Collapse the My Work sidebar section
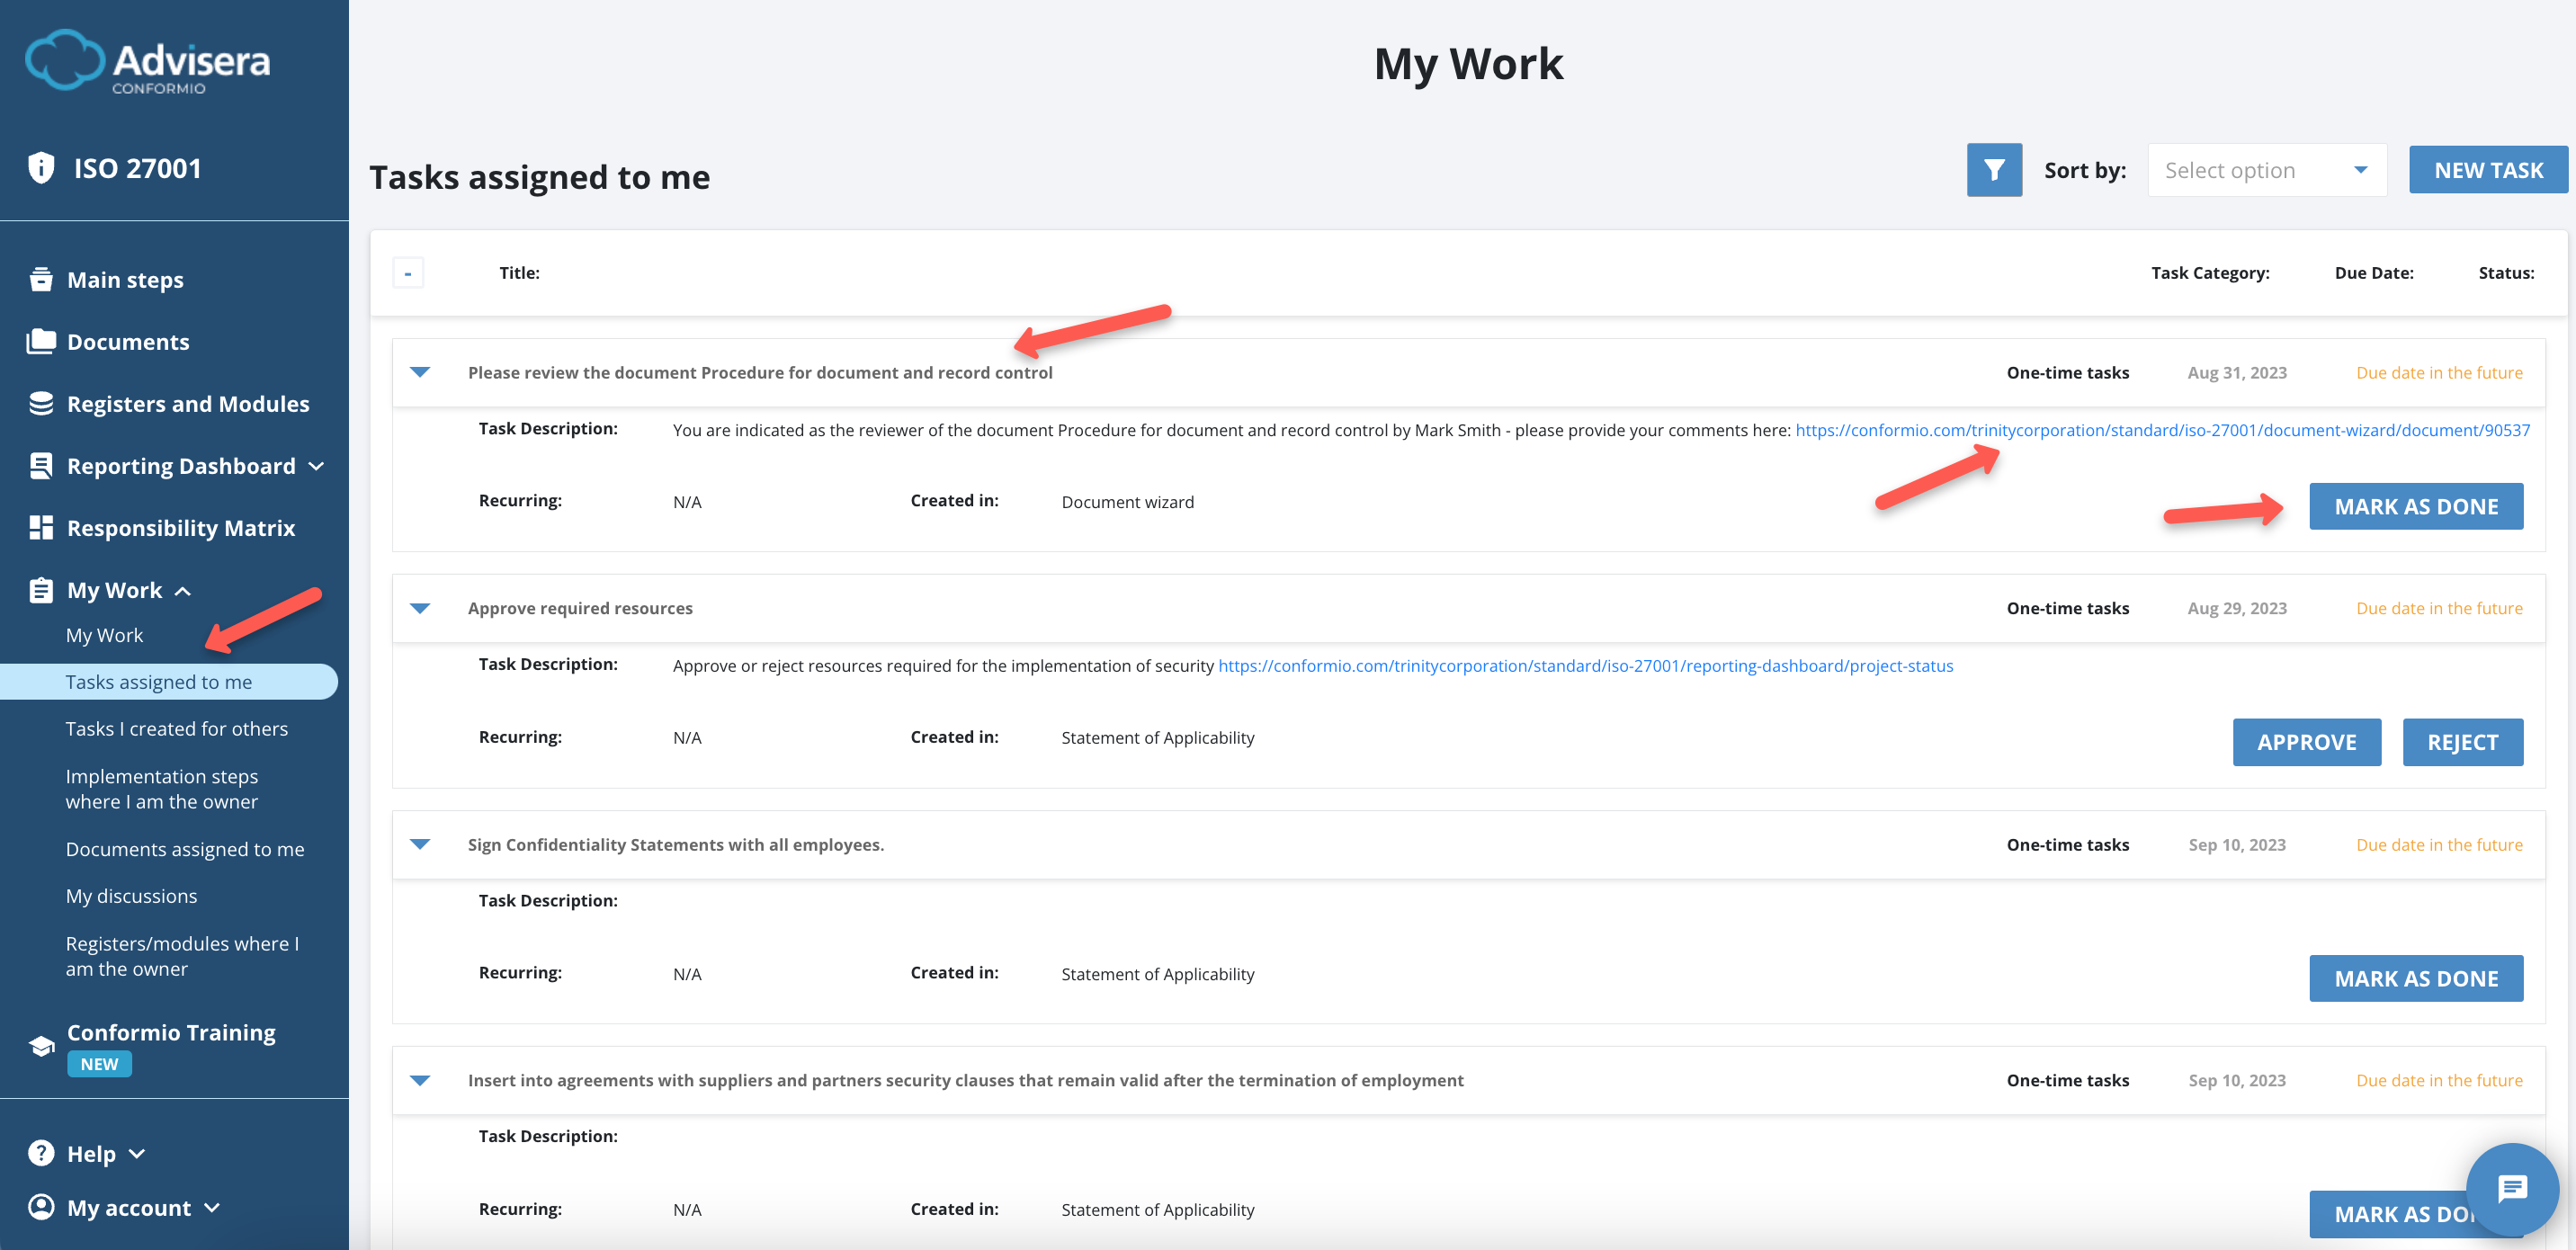2576x1250 pixels. tap(183, 590)
